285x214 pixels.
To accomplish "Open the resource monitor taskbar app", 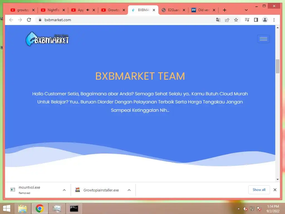I will pyautogui.click(x=57, y=208).
